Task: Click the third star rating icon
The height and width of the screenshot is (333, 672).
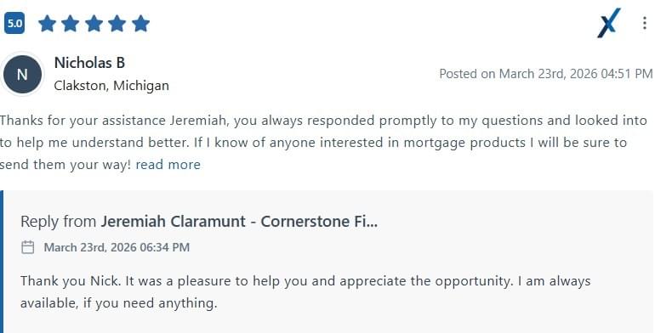Action: coord(94,24)
